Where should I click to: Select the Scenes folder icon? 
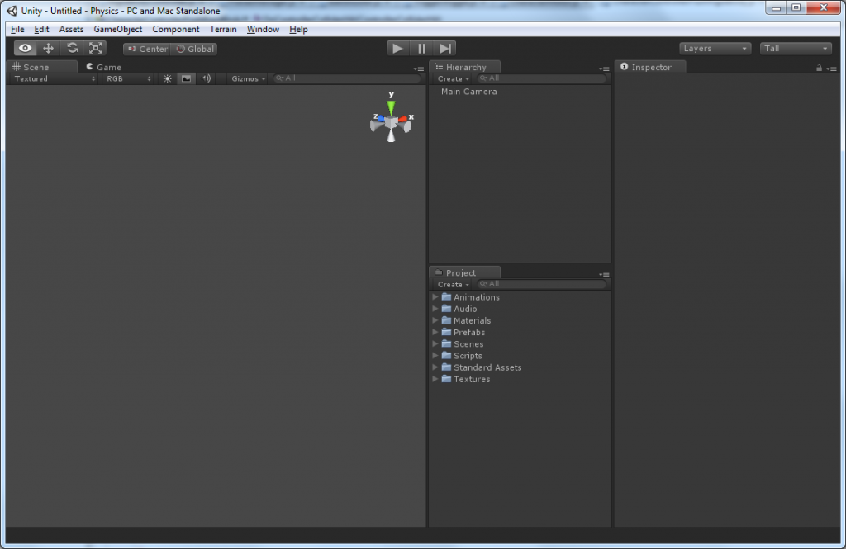pyautogui.click(x=446, y=343)
